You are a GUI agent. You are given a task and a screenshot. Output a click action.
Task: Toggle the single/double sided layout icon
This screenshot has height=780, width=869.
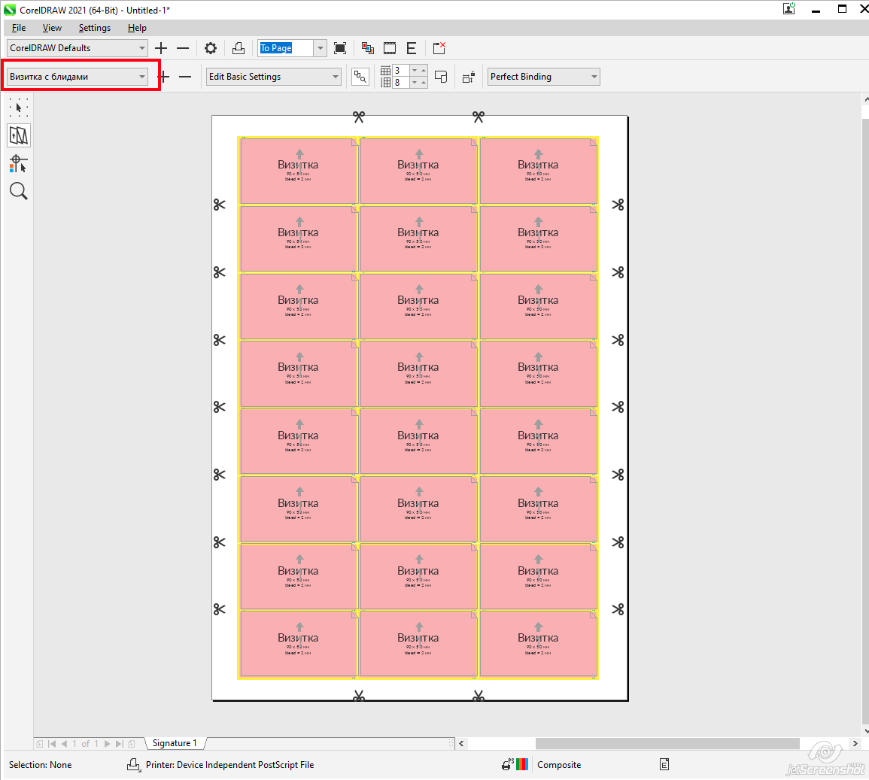(x=441, y=77)
